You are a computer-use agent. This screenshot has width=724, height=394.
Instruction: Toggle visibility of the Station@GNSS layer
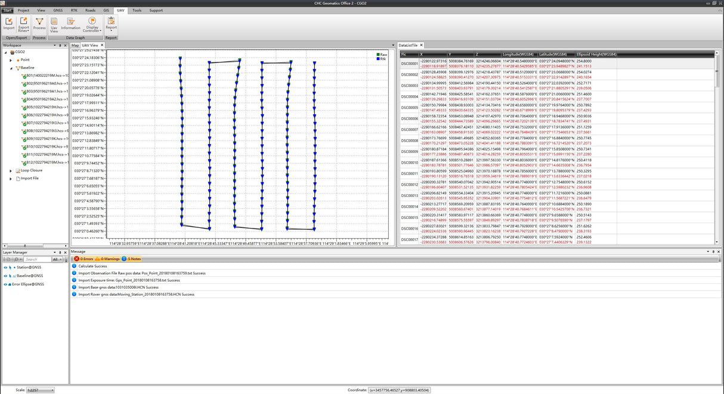5,267
